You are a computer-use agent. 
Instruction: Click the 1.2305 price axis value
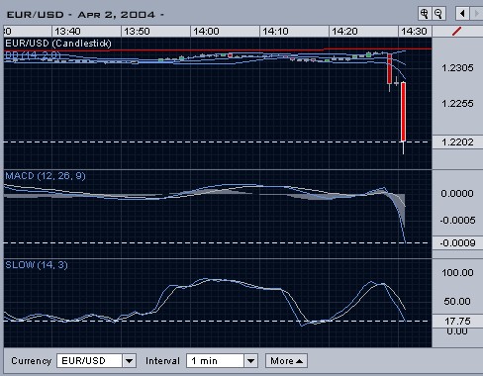[x=457, y=68]
